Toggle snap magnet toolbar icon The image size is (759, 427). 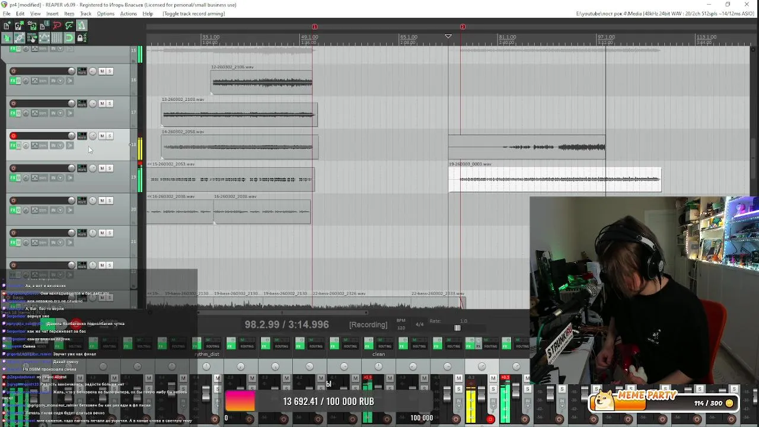point(69,38)
